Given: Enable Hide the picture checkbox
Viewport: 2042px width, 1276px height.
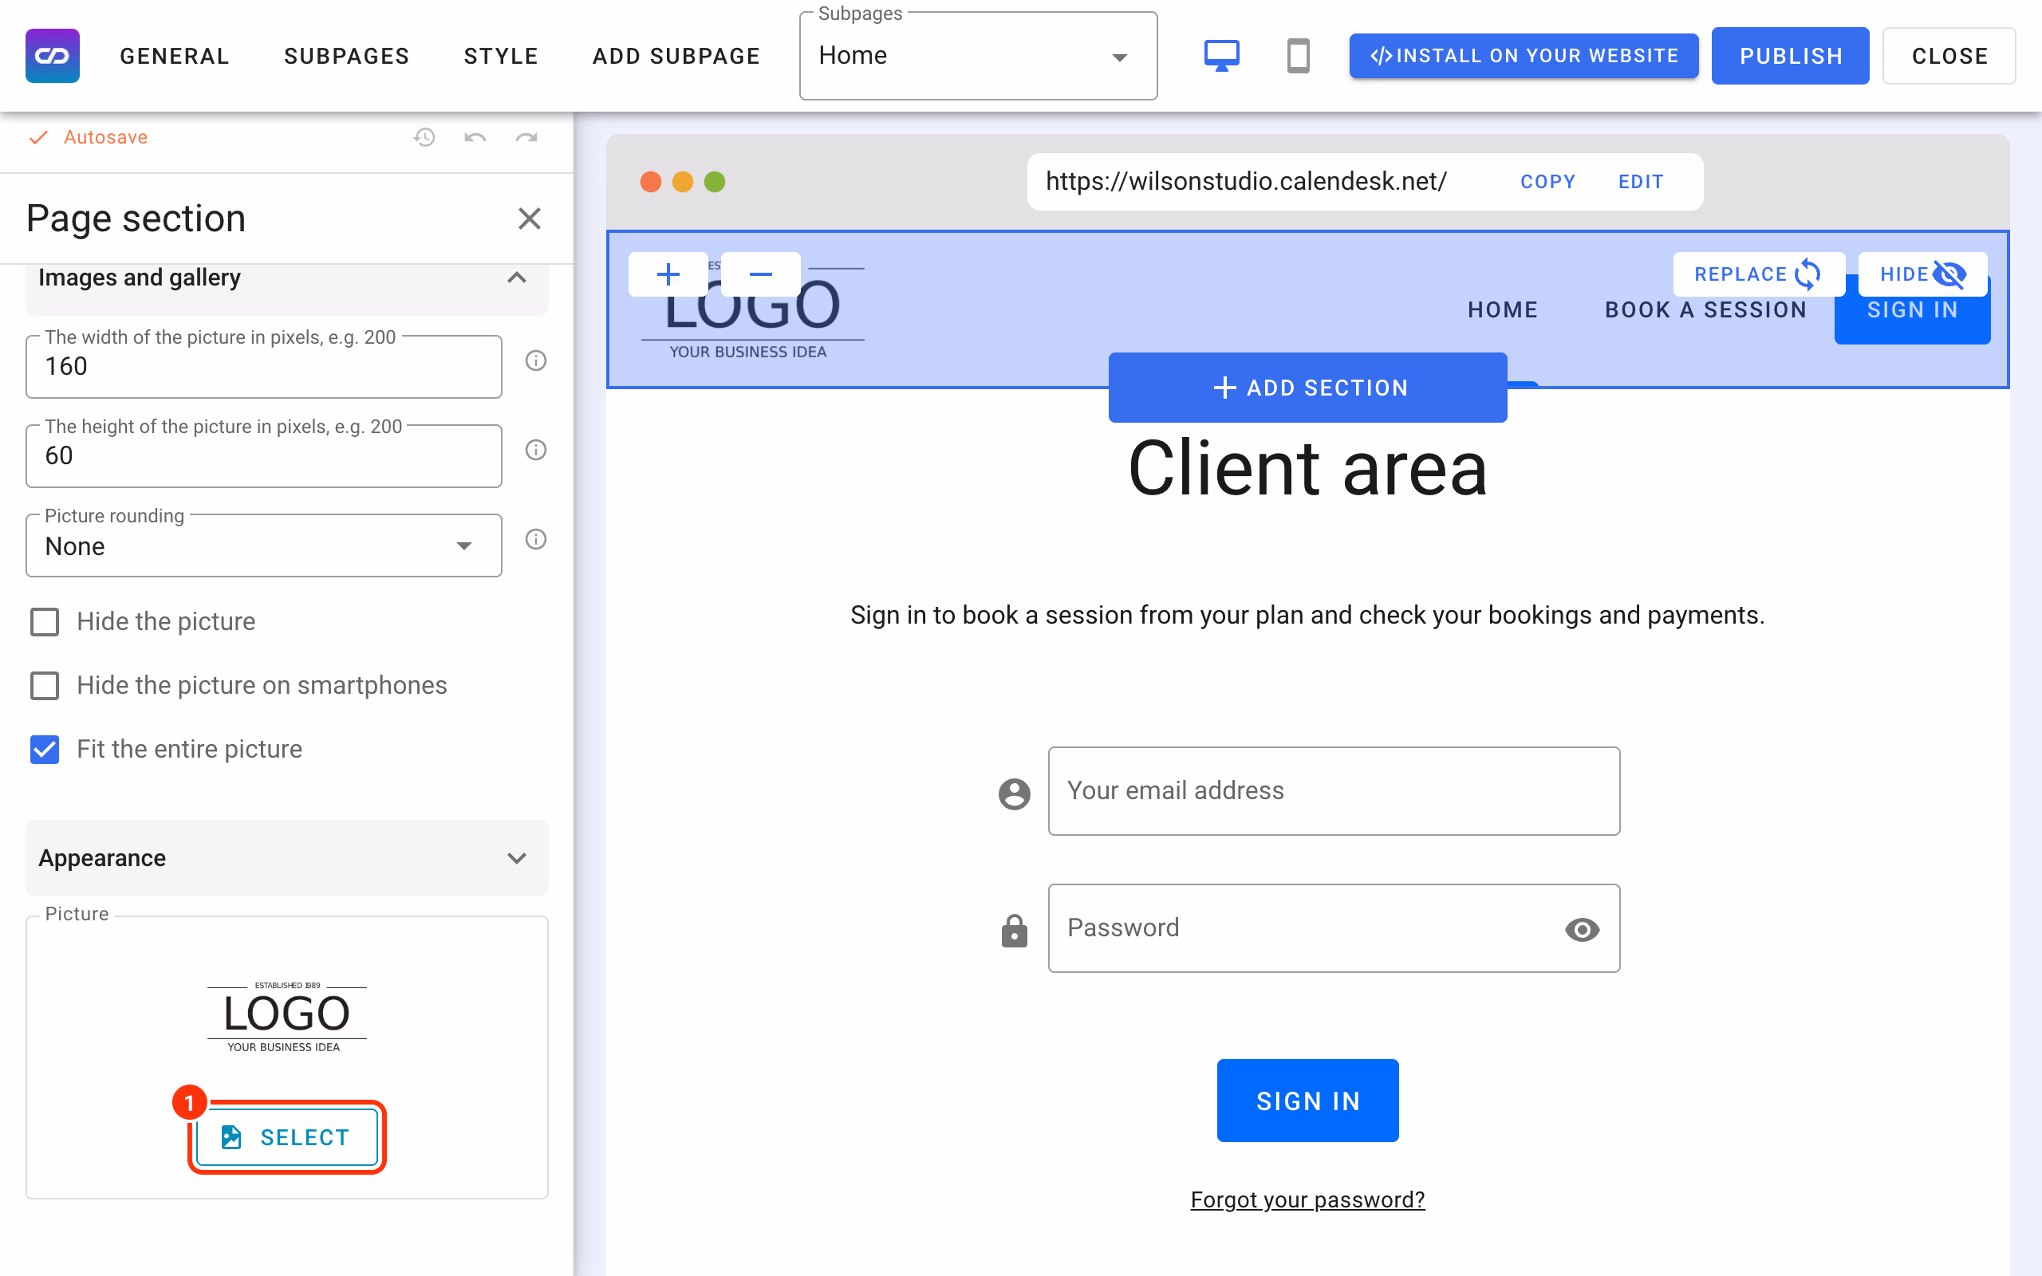Looking at the screenshot, I should click(x=45, y=622).
